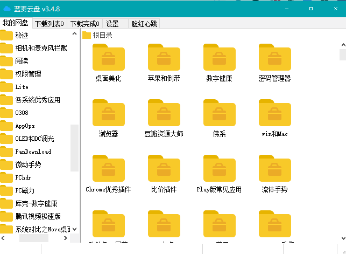Open the 脸红心跳 tab
Screen dimensions: 346x254
[144, 24]
